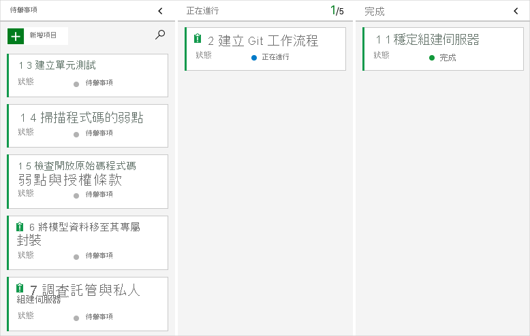
Task: Change status 正在進行 on card 2
Action: click(275, 56)
